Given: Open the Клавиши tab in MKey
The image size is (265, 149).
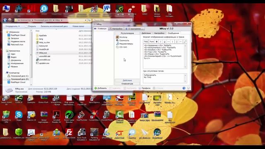Looking at the screenshot, I should (x=100, y=29).
